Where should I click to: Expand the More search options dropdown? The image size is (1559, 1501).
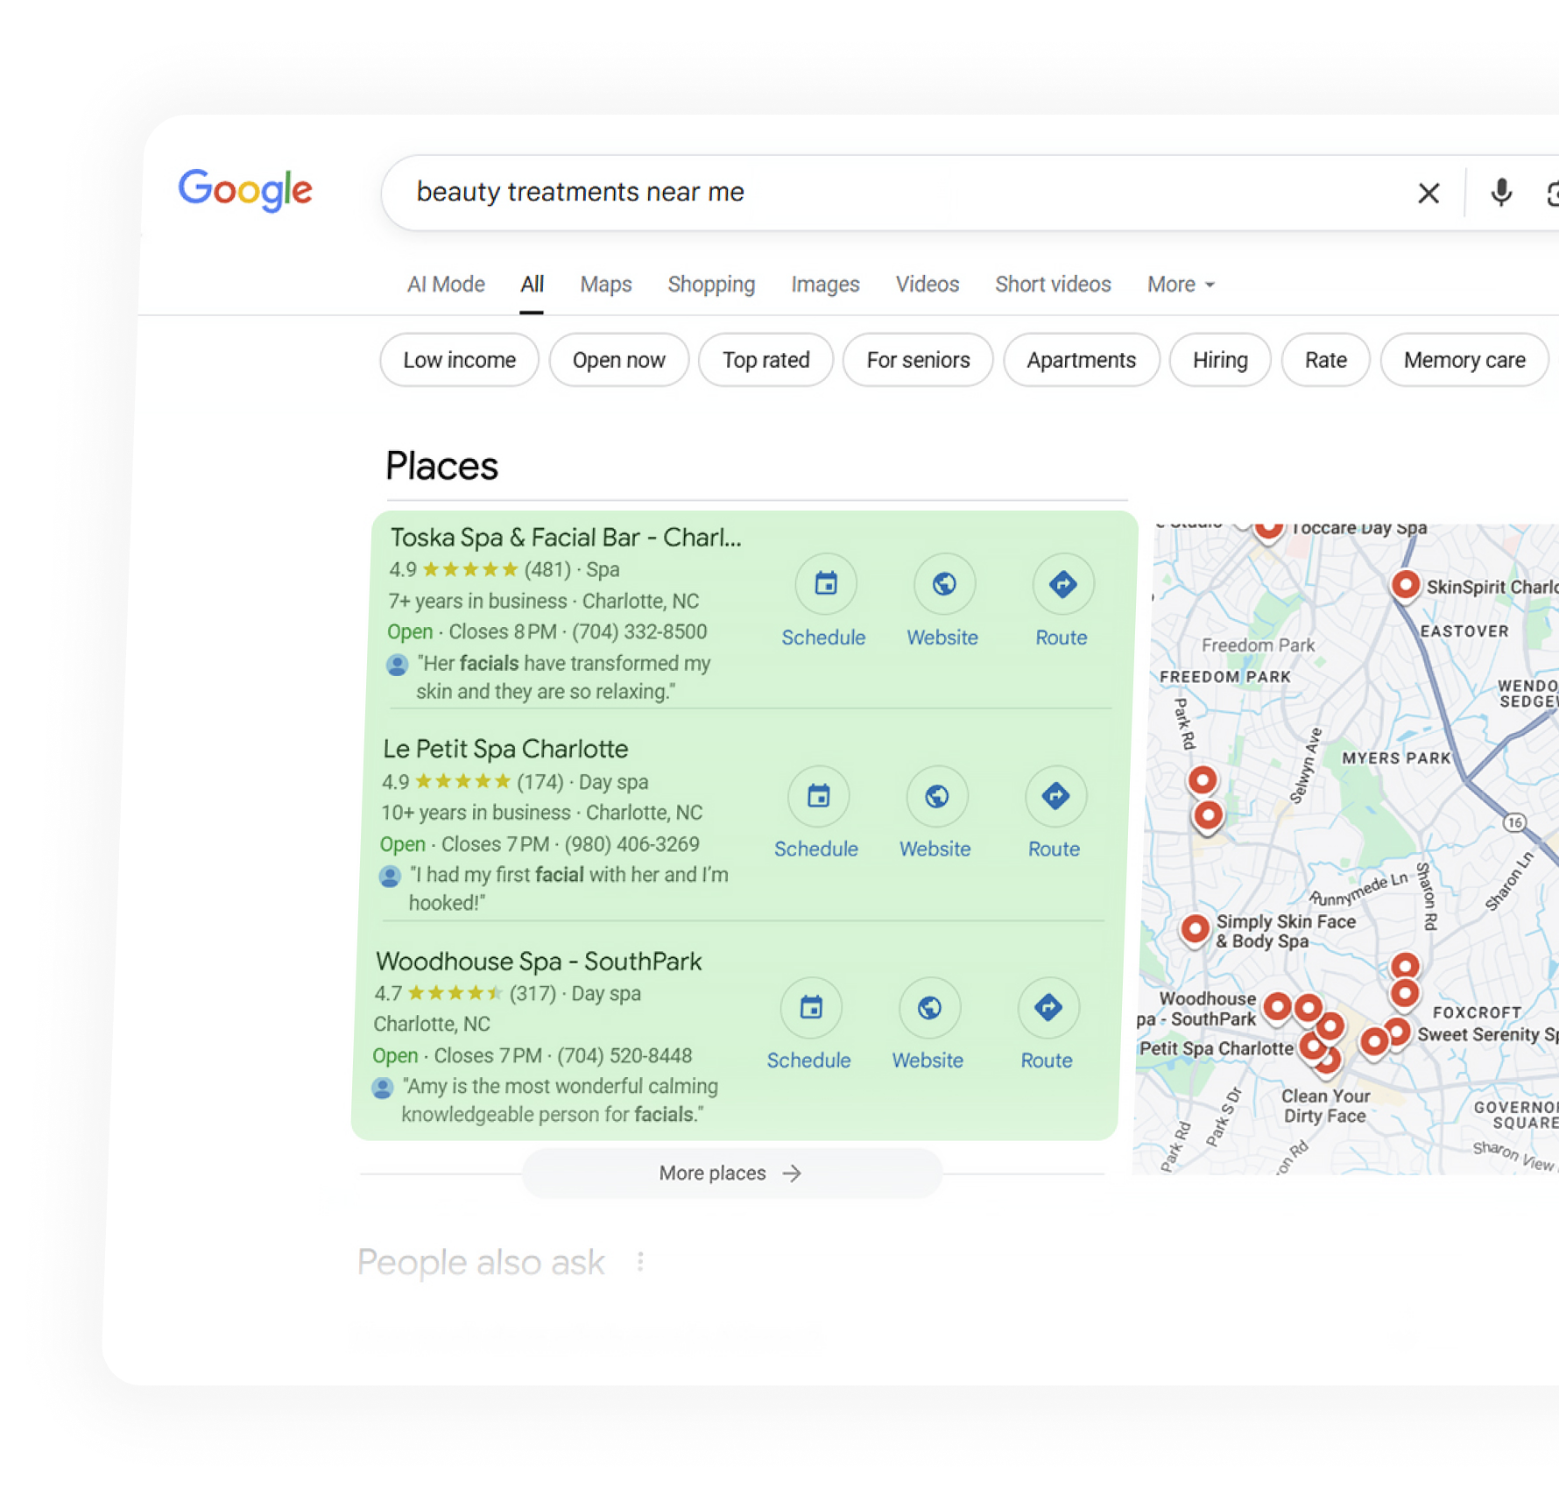[1180, 285]
